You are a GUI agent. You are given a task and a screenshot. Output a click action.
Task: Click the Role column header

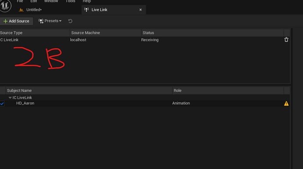228,90
